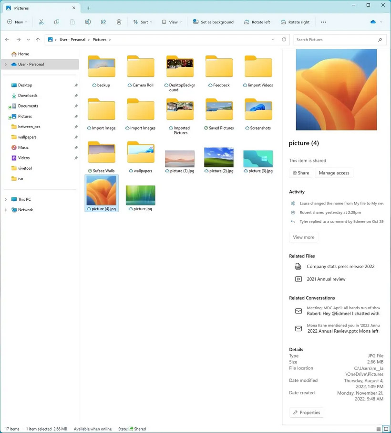Click the Cut scissors icon
Screen dimensions: 391x433
[x=41, y=22]
